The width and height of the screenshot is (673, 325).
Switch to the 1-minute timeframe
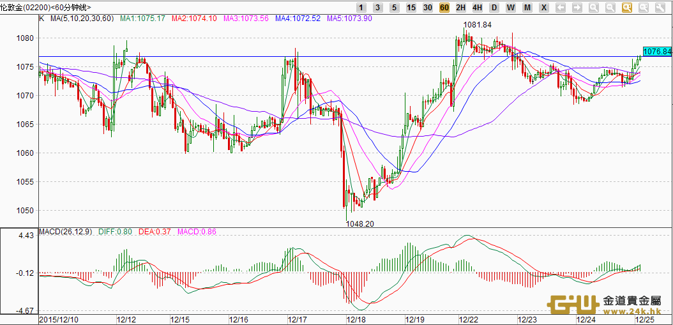361,8
